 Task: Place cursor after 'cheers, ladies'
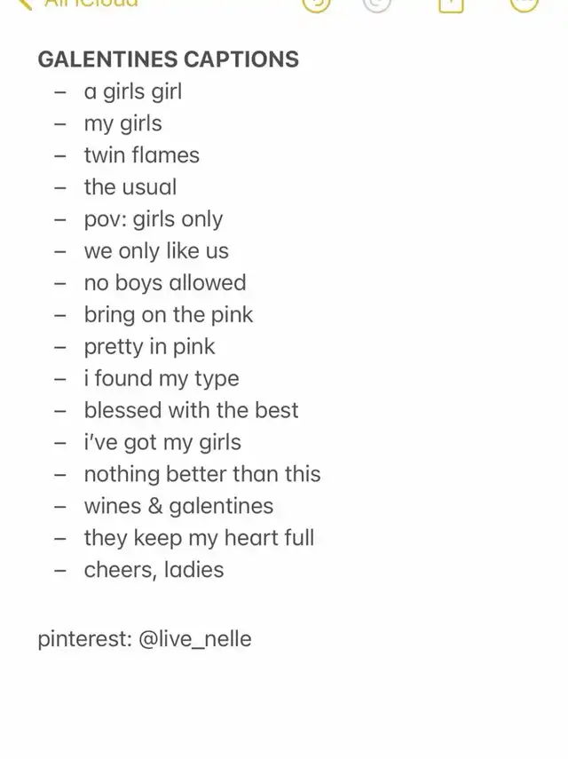point(225,570)
